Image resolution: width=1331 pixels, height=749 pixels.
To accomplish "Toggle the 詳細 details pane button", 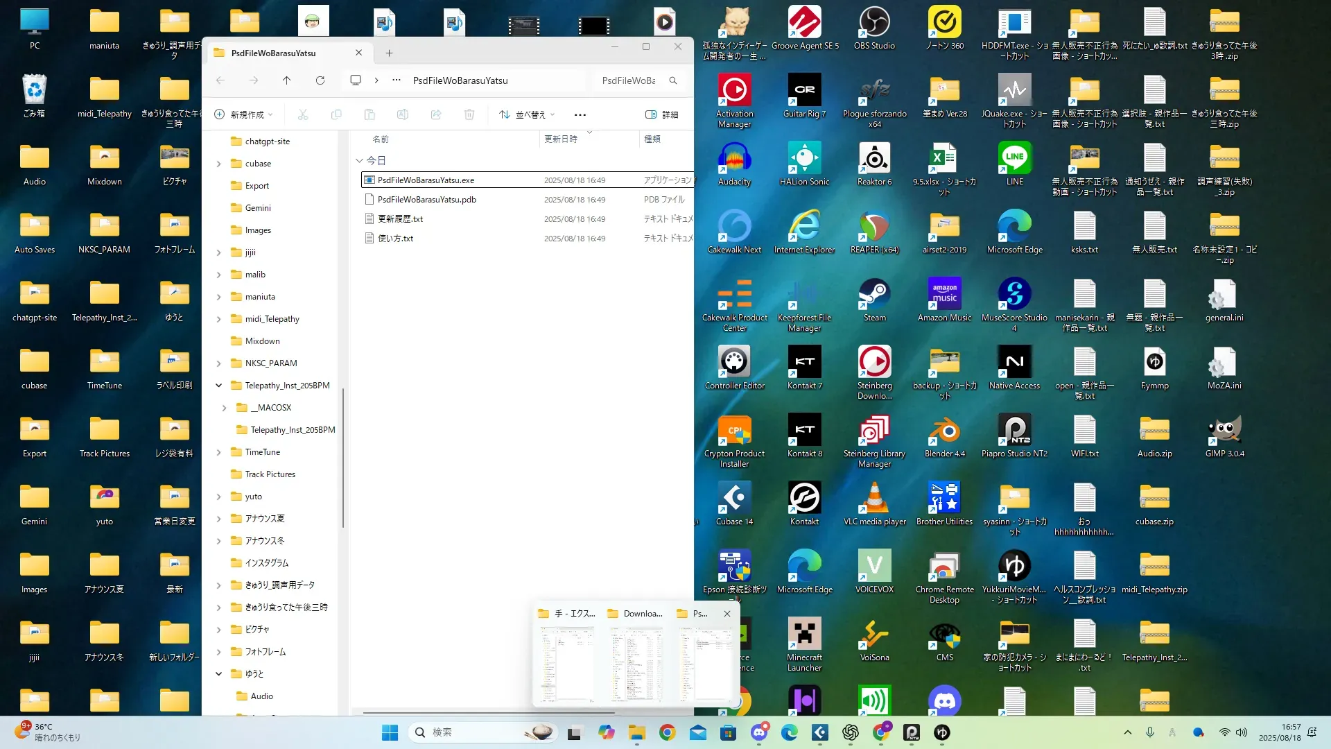I will pos(662,114).
